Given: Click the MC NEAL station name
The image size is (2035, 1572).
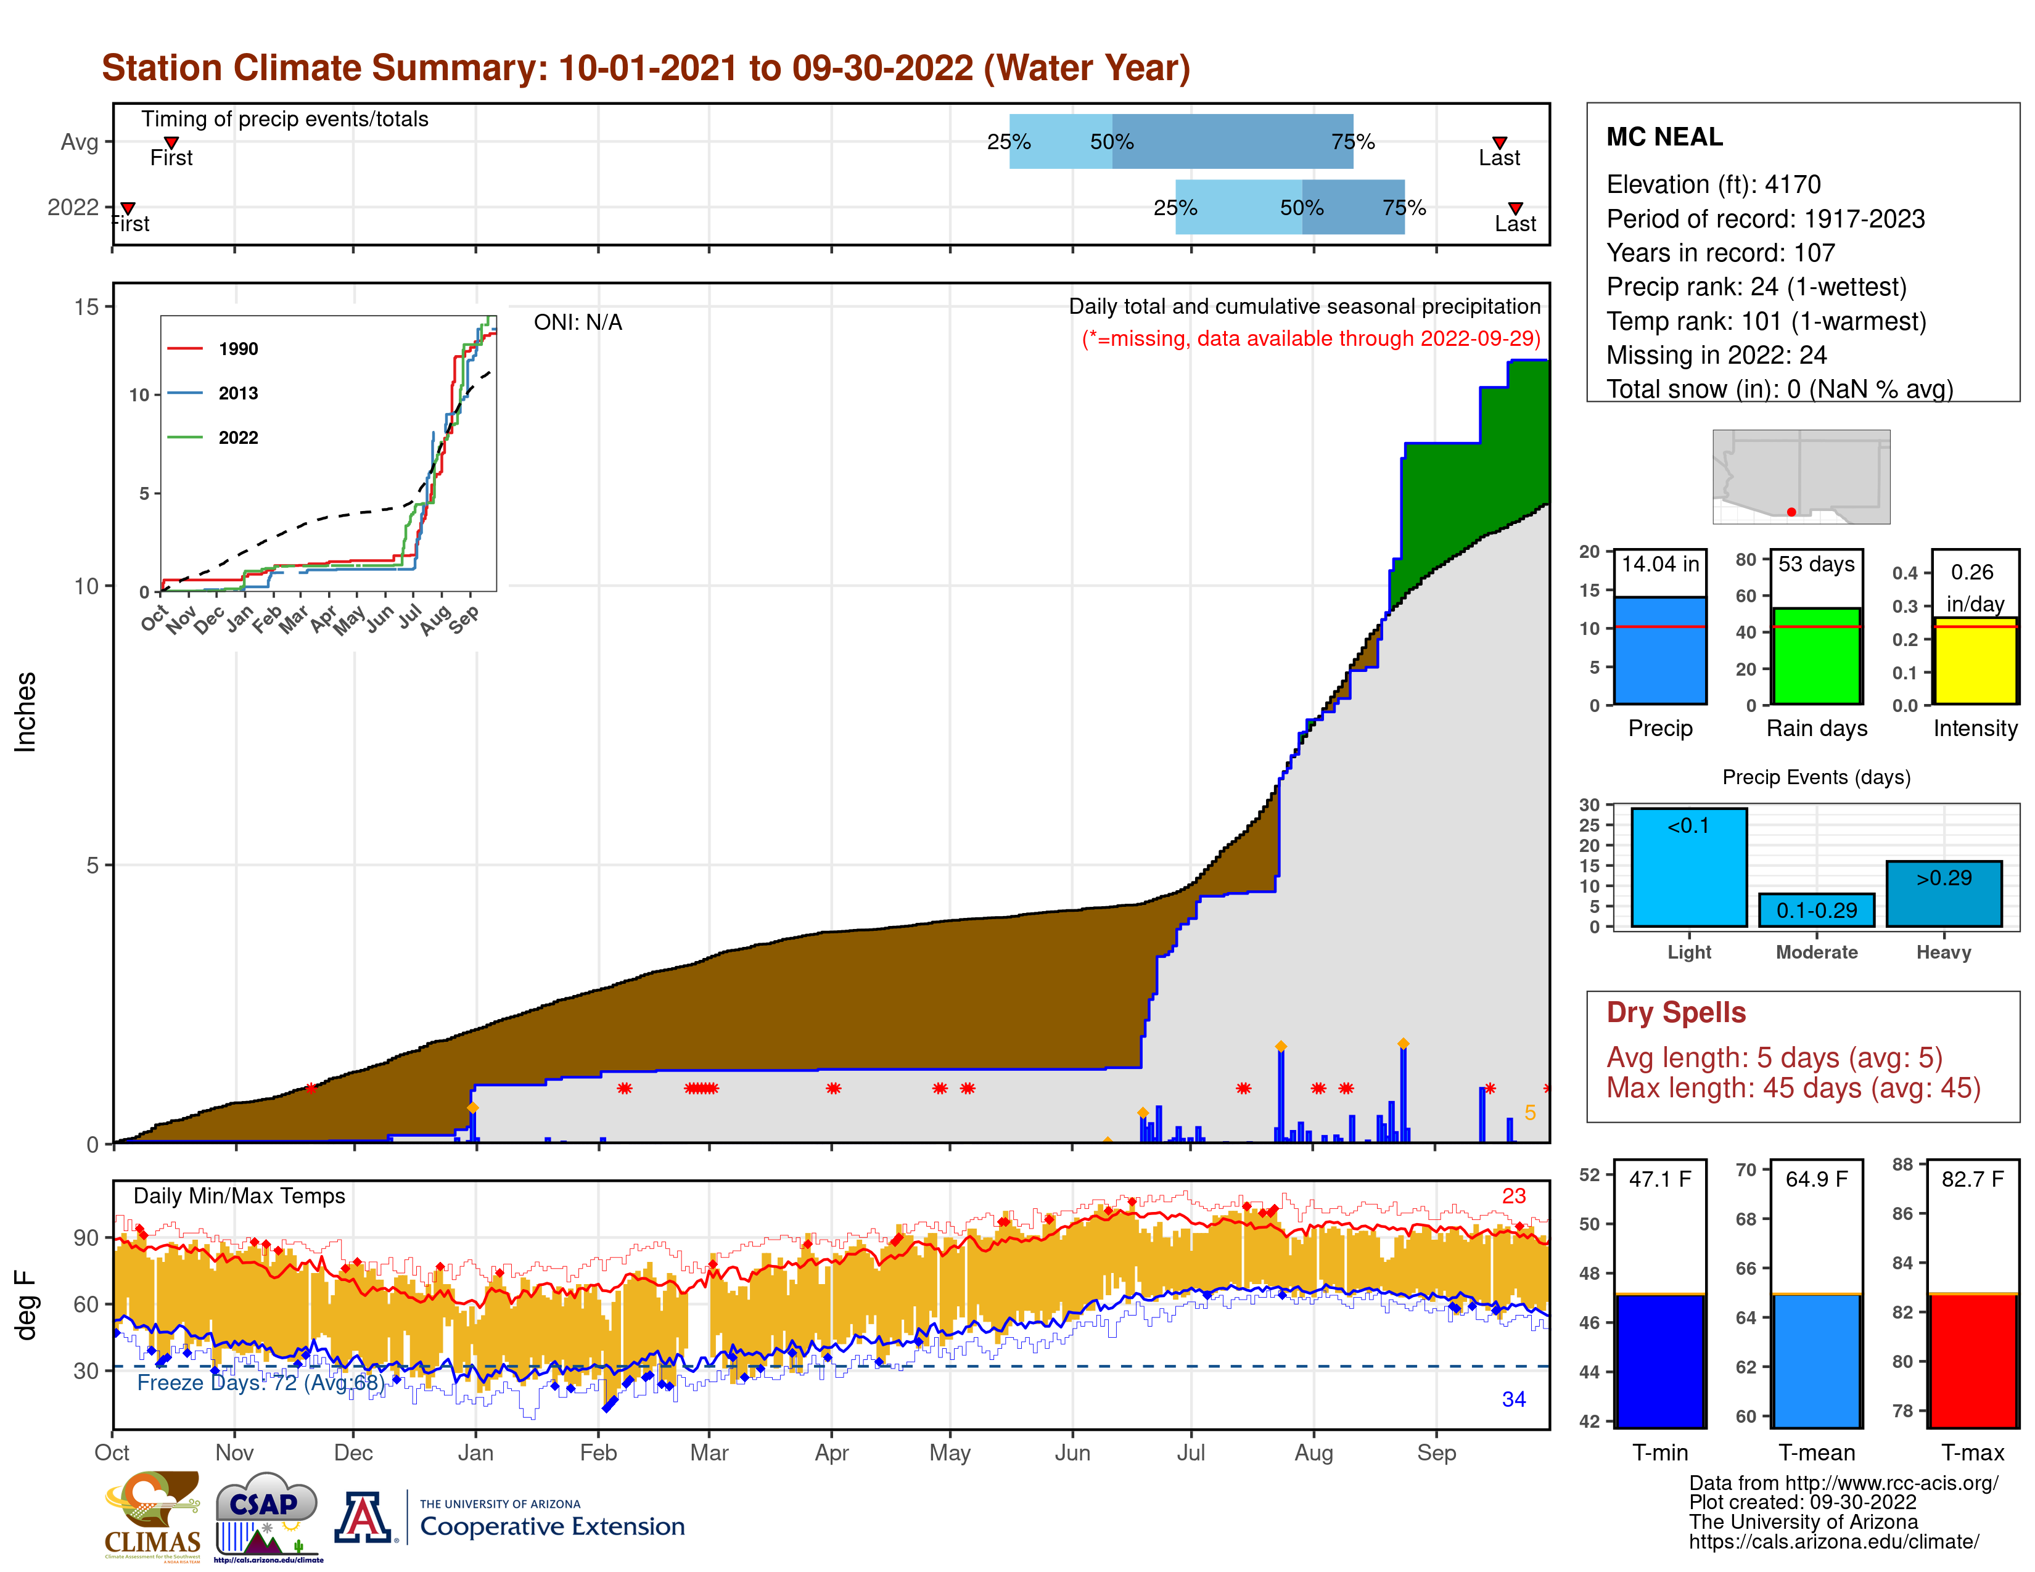Looking at the screenshot, I should (x=1664, y=137).
